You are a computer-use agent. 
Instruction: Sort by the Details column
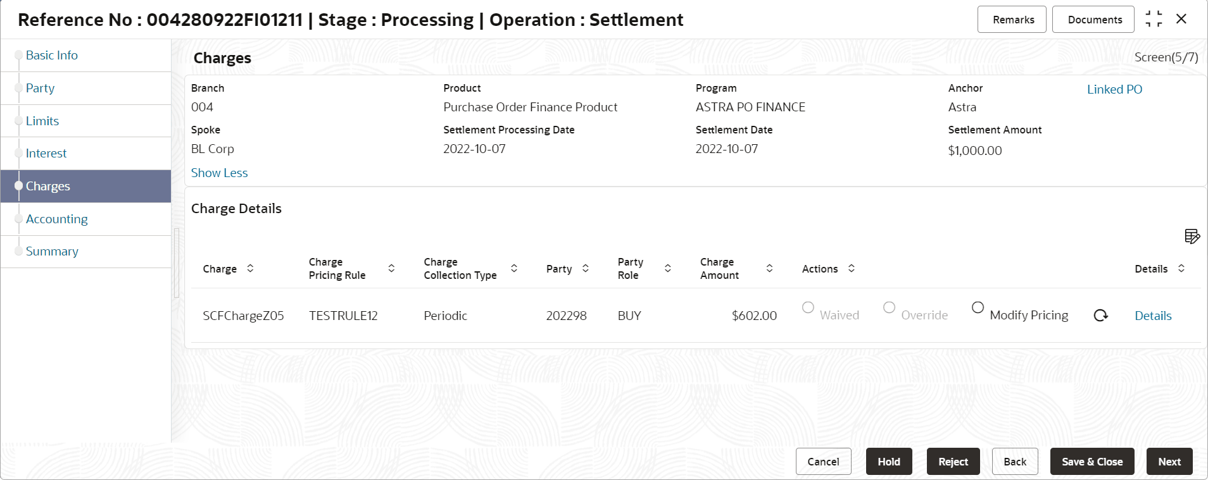click(1181, 269)
